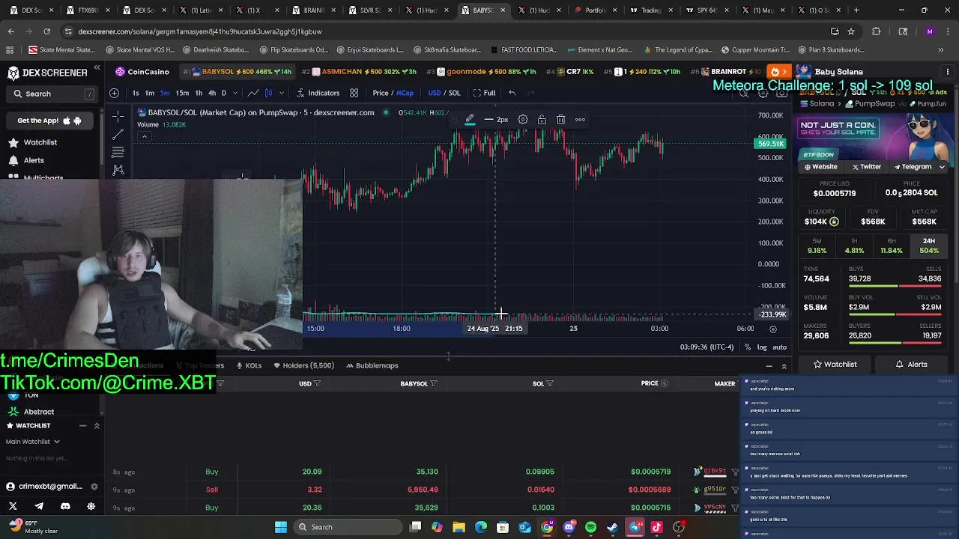Toggle auto scale on chart

point(780,347)
